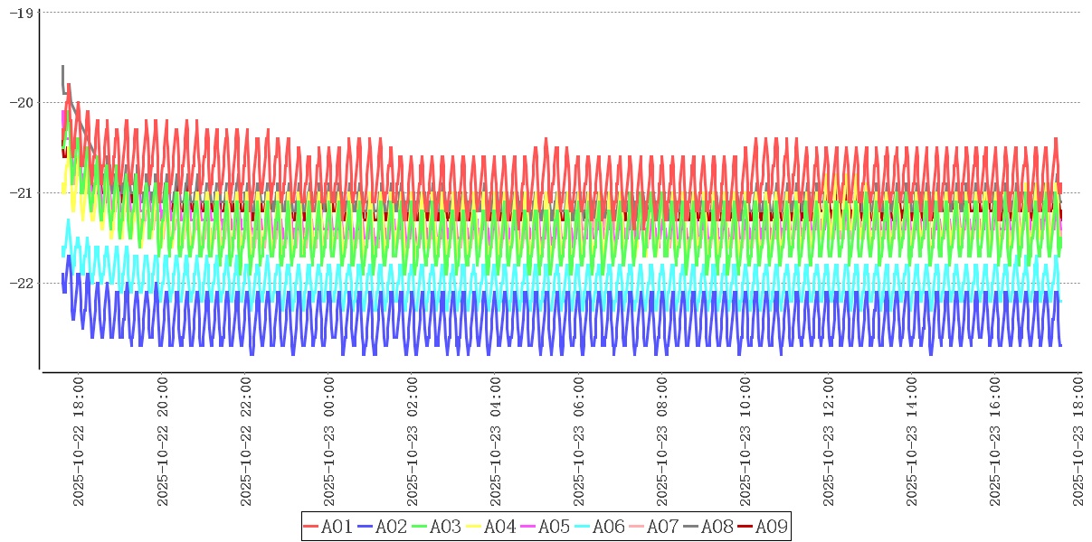Click the -19 y-axis label
Image resolution: width=1092 pixels, height=542 pixels.
click(21, 13)
